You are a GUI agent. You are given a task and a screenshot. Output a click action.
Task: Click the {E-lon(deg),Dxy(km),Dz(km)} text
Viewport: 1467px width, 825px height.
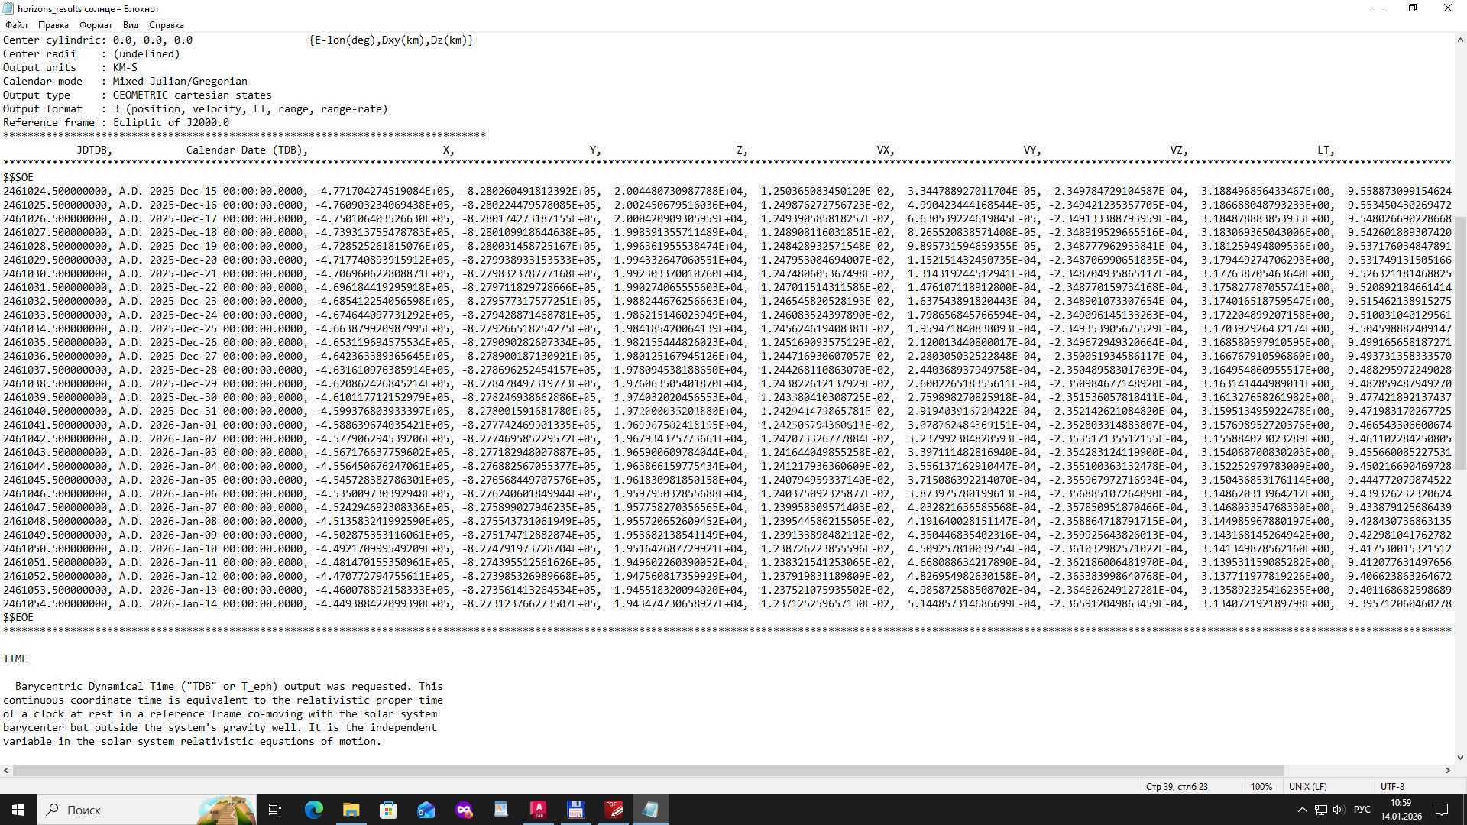click(x=391, y=40)
